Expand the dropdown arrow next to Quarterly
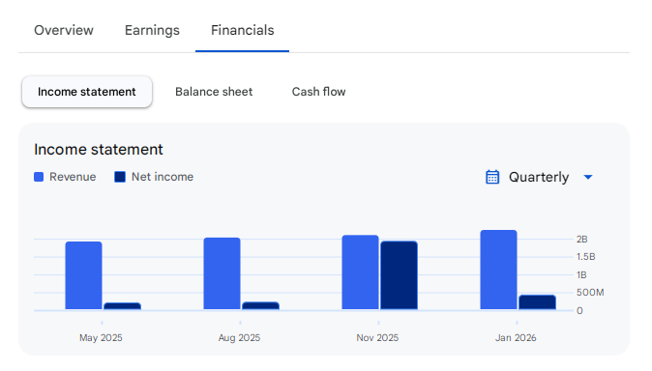 coord(588,178)
